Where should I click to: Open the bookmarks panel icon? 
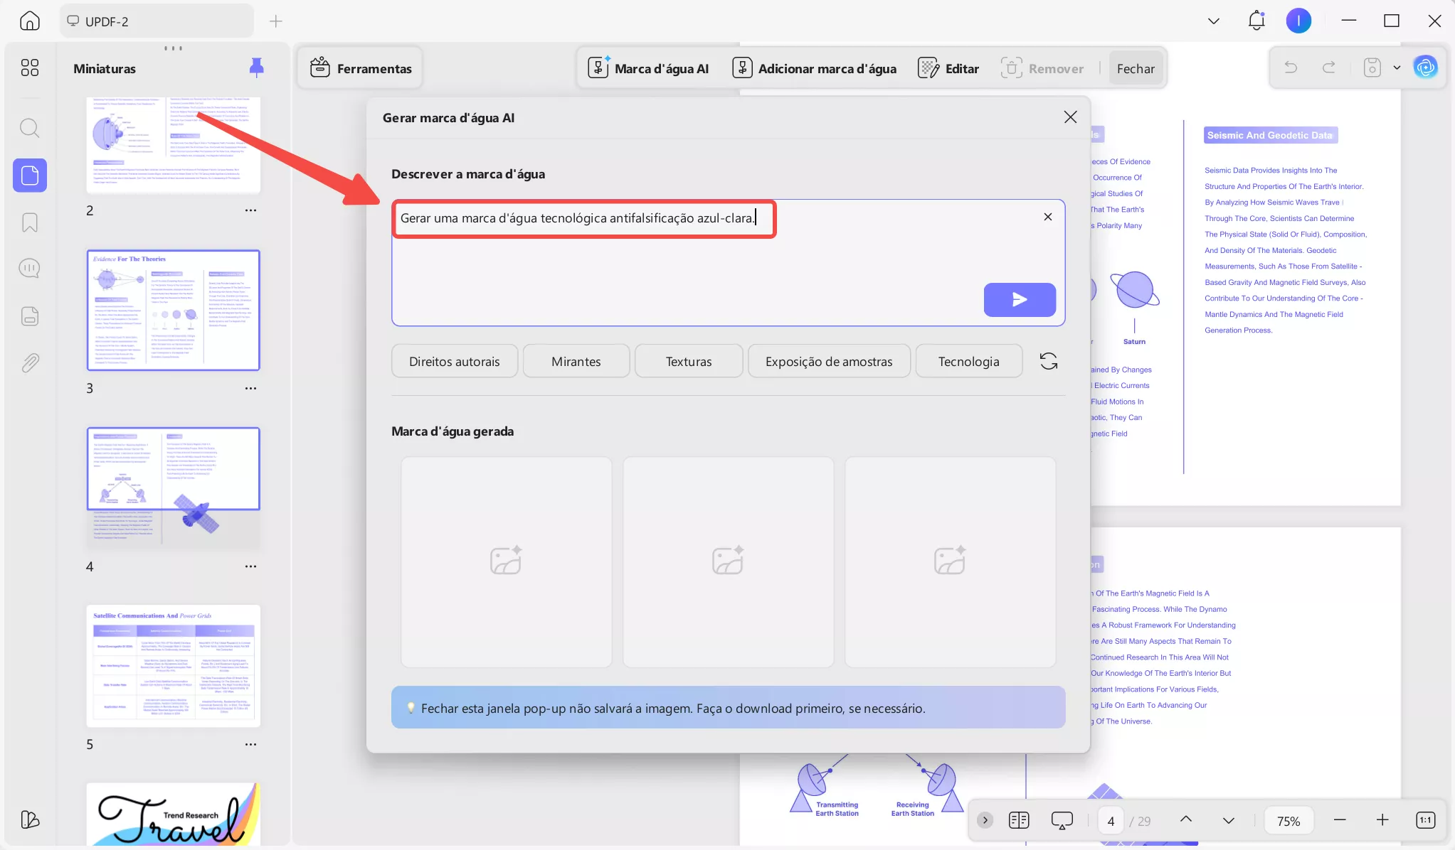pos(29,222)
